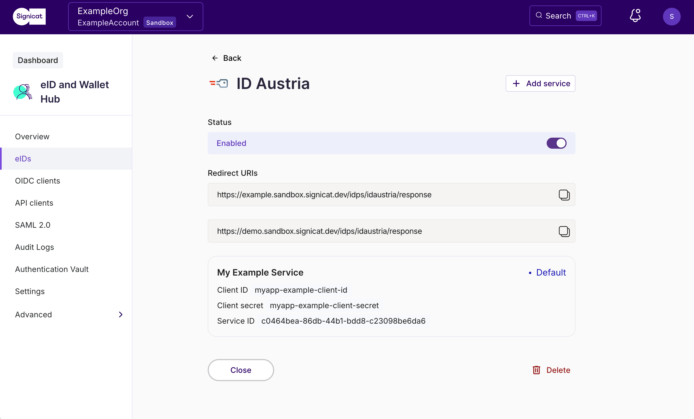
Task: Click the ExampleAccount name text
Action: pyautogui.click(x=108, y=23)
